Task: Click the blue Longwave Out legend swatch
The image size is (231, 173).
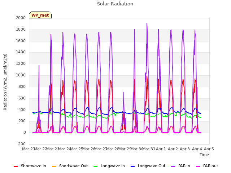Action: coord(132,167)
